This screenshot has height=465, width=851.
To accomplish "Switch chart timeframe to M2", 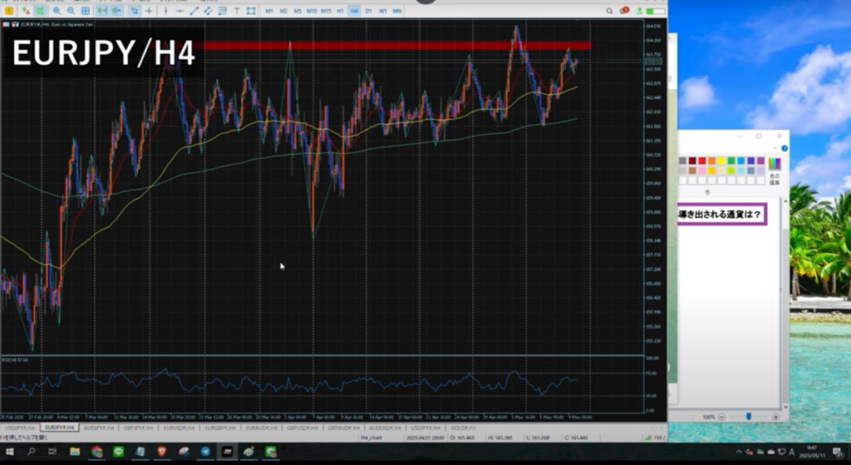I will click(x=283, y=11).
